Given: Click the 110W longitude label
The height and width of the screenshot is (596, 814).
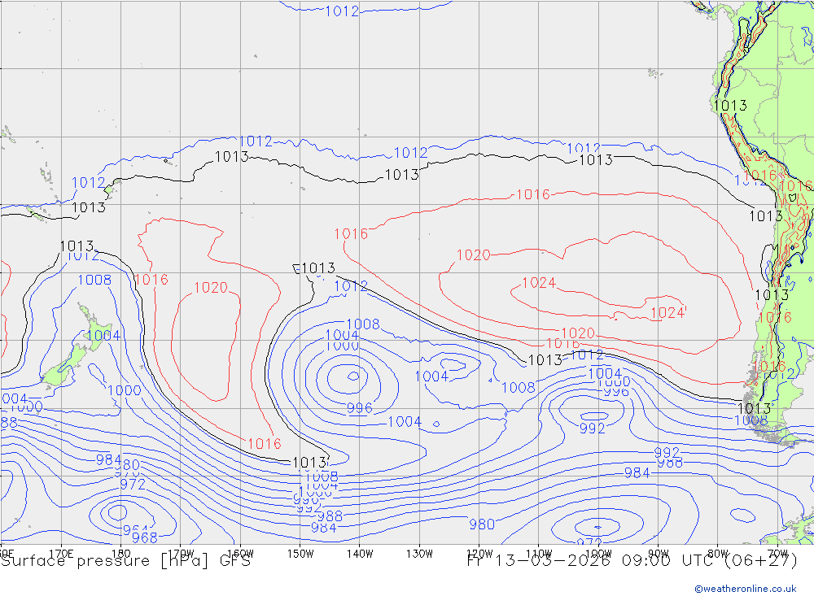Looking at the screenshot, I should (x=539, y=554).
